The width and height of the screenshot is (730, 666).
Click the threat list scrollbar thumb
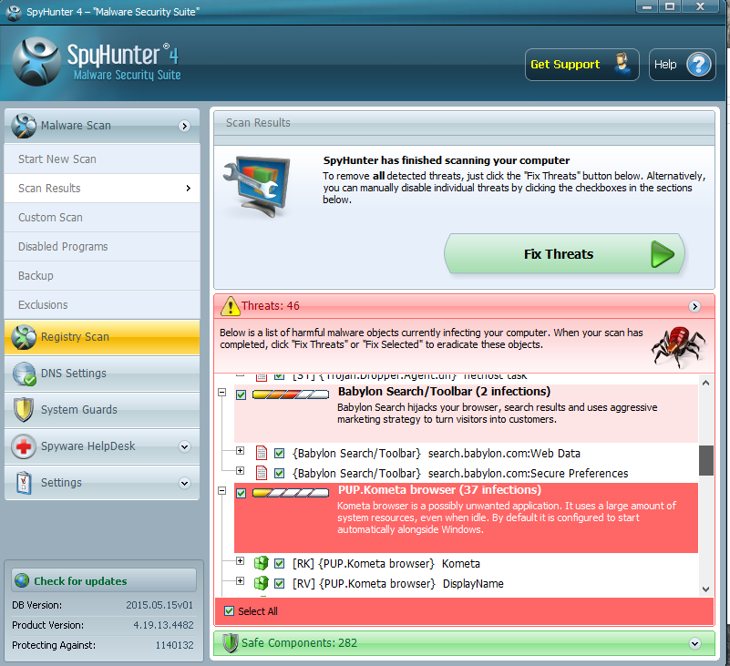[705, 460]
